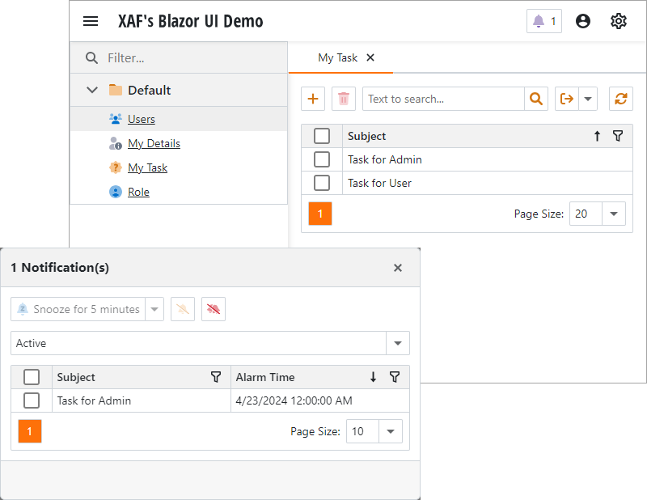Click the Default group label

(149, 90)
